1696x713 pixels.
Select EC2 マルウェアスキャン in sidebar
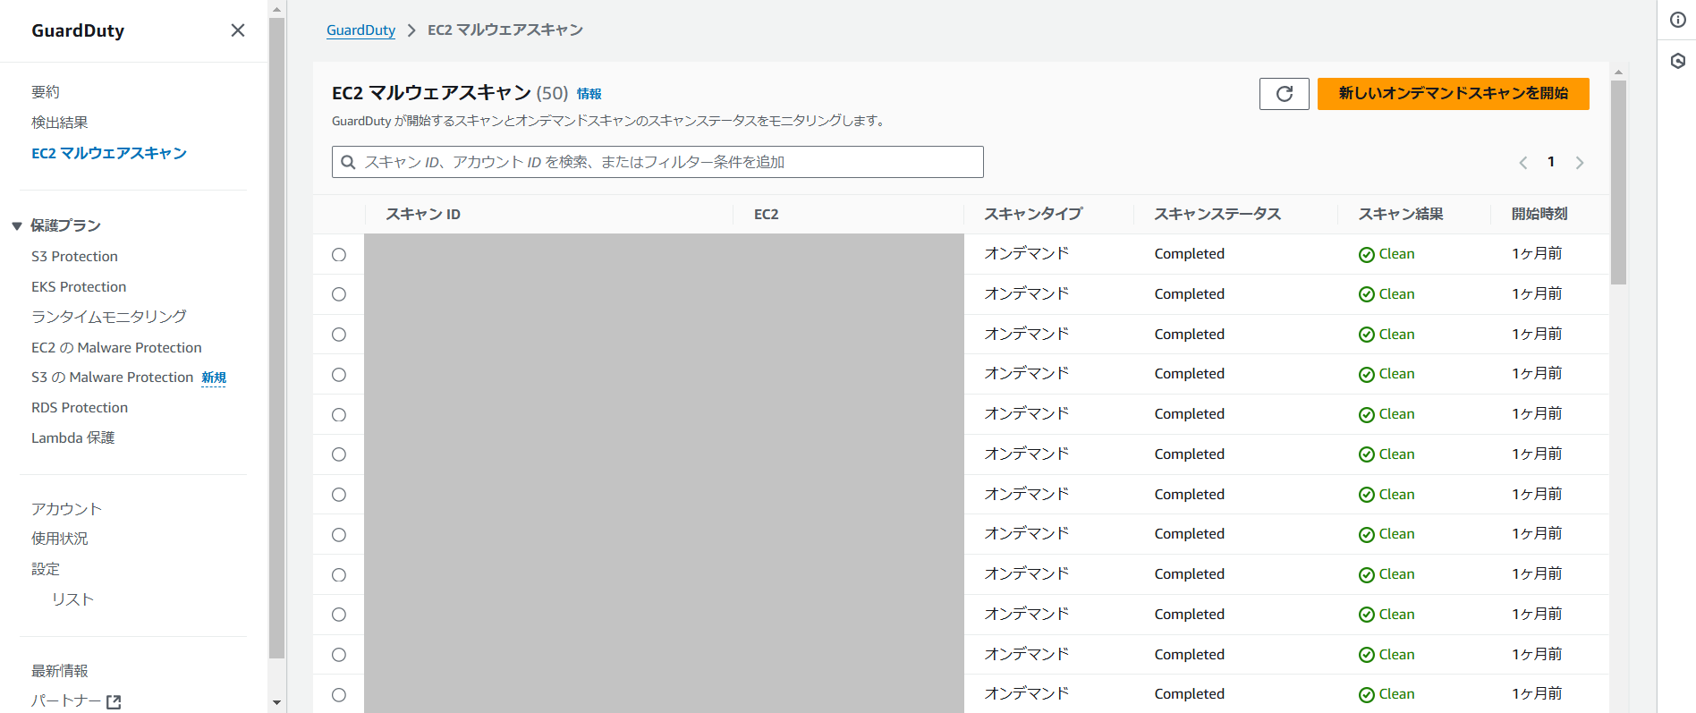[x=109, y=153]
